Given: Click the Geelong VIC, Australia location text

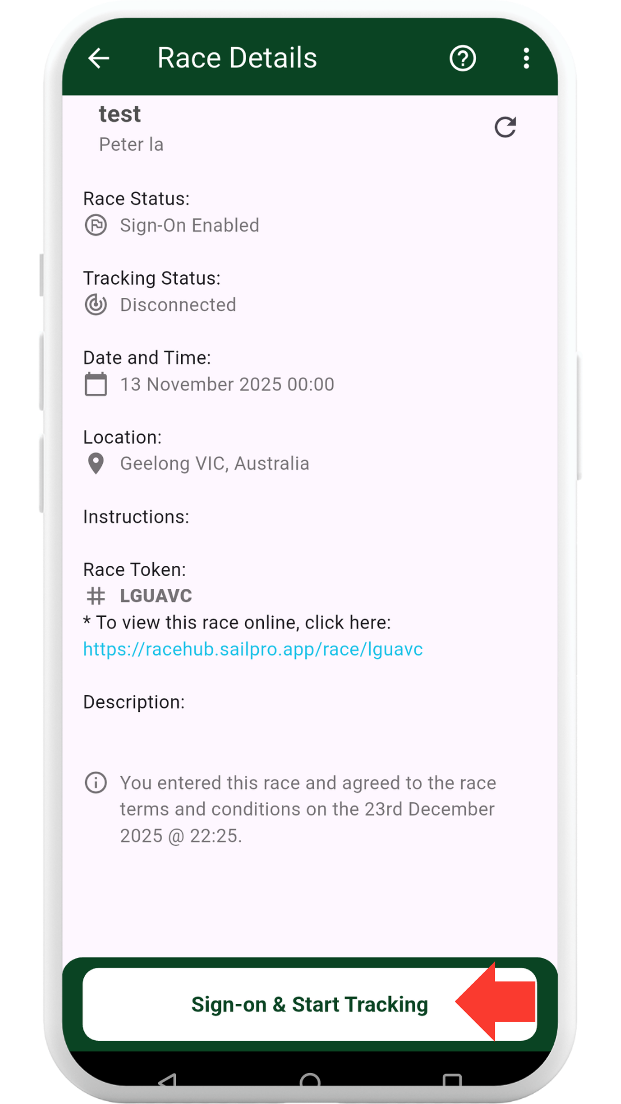Looking at the screenshot, I should click(214, 463).
